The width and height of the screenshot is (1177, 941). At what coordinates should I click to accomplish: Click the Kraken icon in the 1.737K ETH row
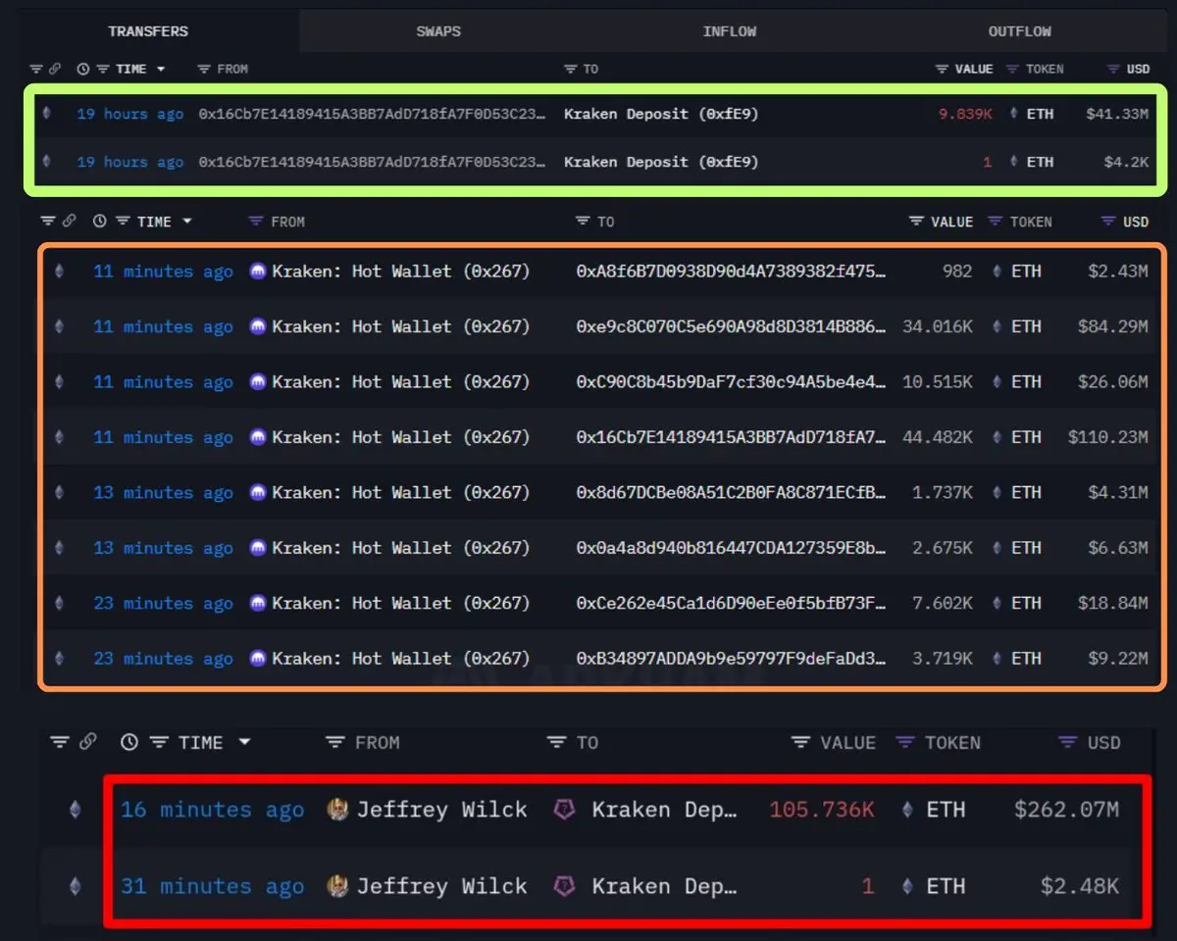click(258, 492)
